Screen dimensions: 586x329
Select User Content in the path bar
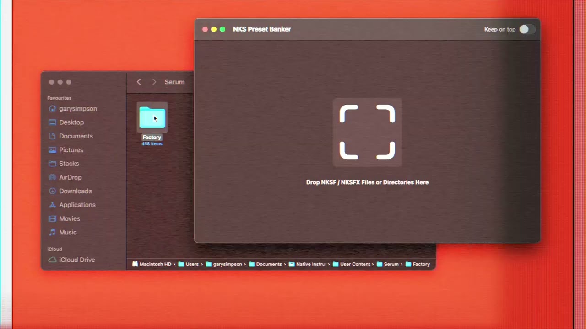click(351, 264)
